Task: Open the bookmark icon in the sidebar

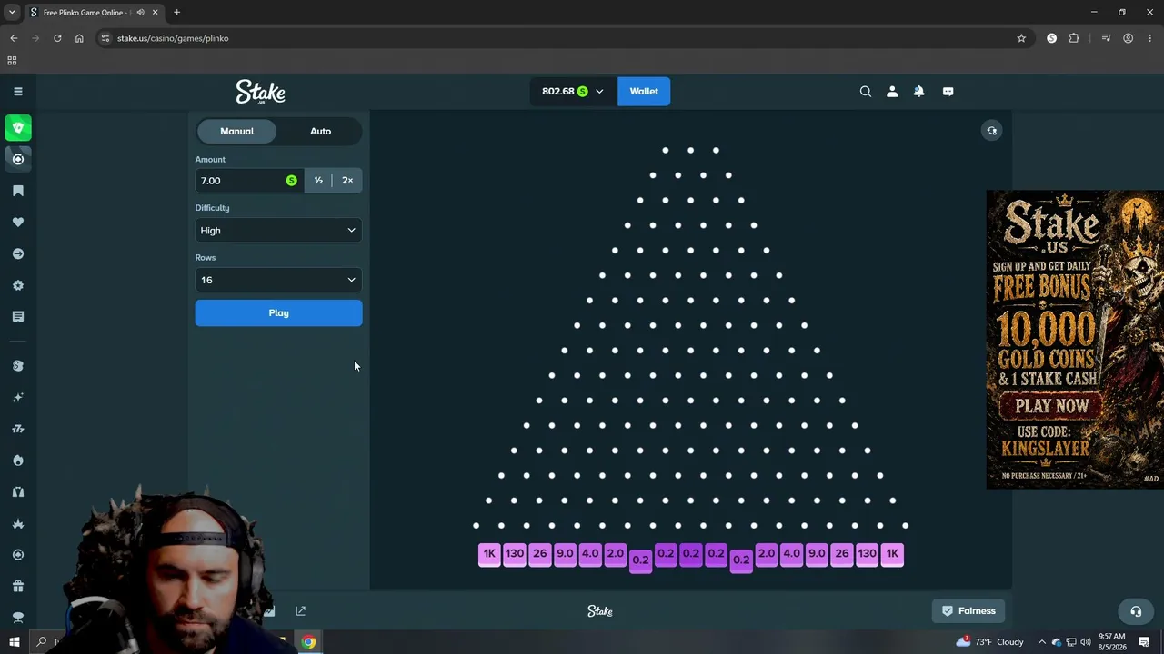Action: click(x=18, y=191)
